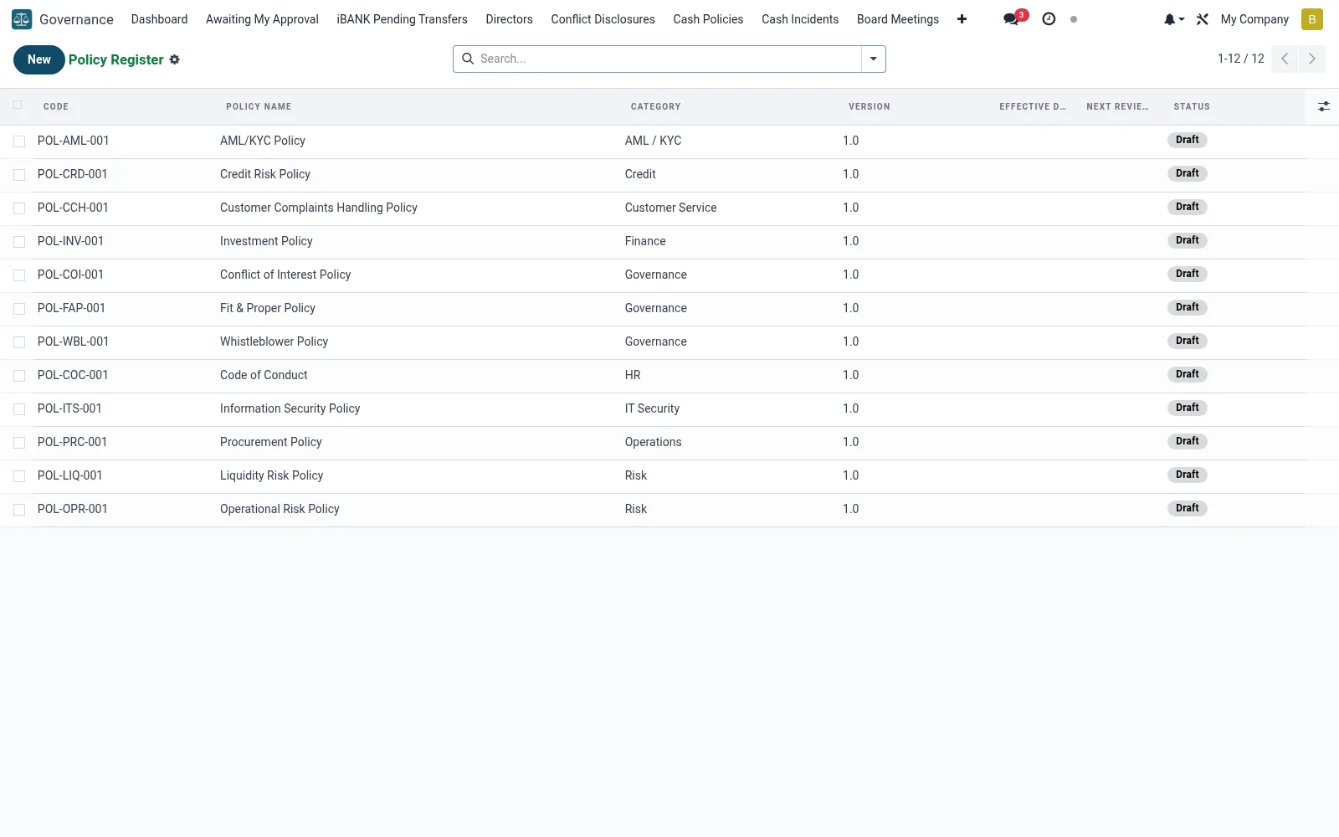Open the debug tools wrench icon
This screenshot has height=837, width=1339.
coord(1203,19)
